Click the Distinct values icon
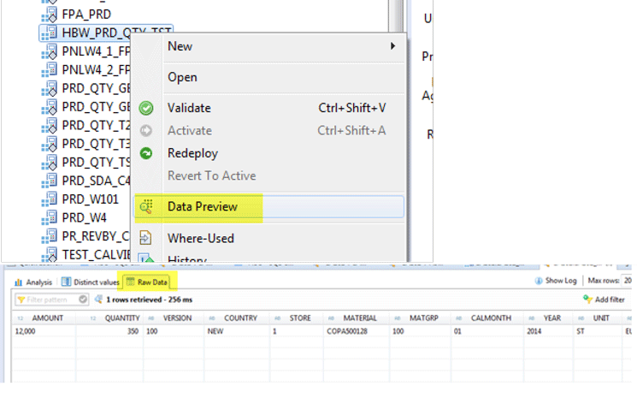 point(66,282)
